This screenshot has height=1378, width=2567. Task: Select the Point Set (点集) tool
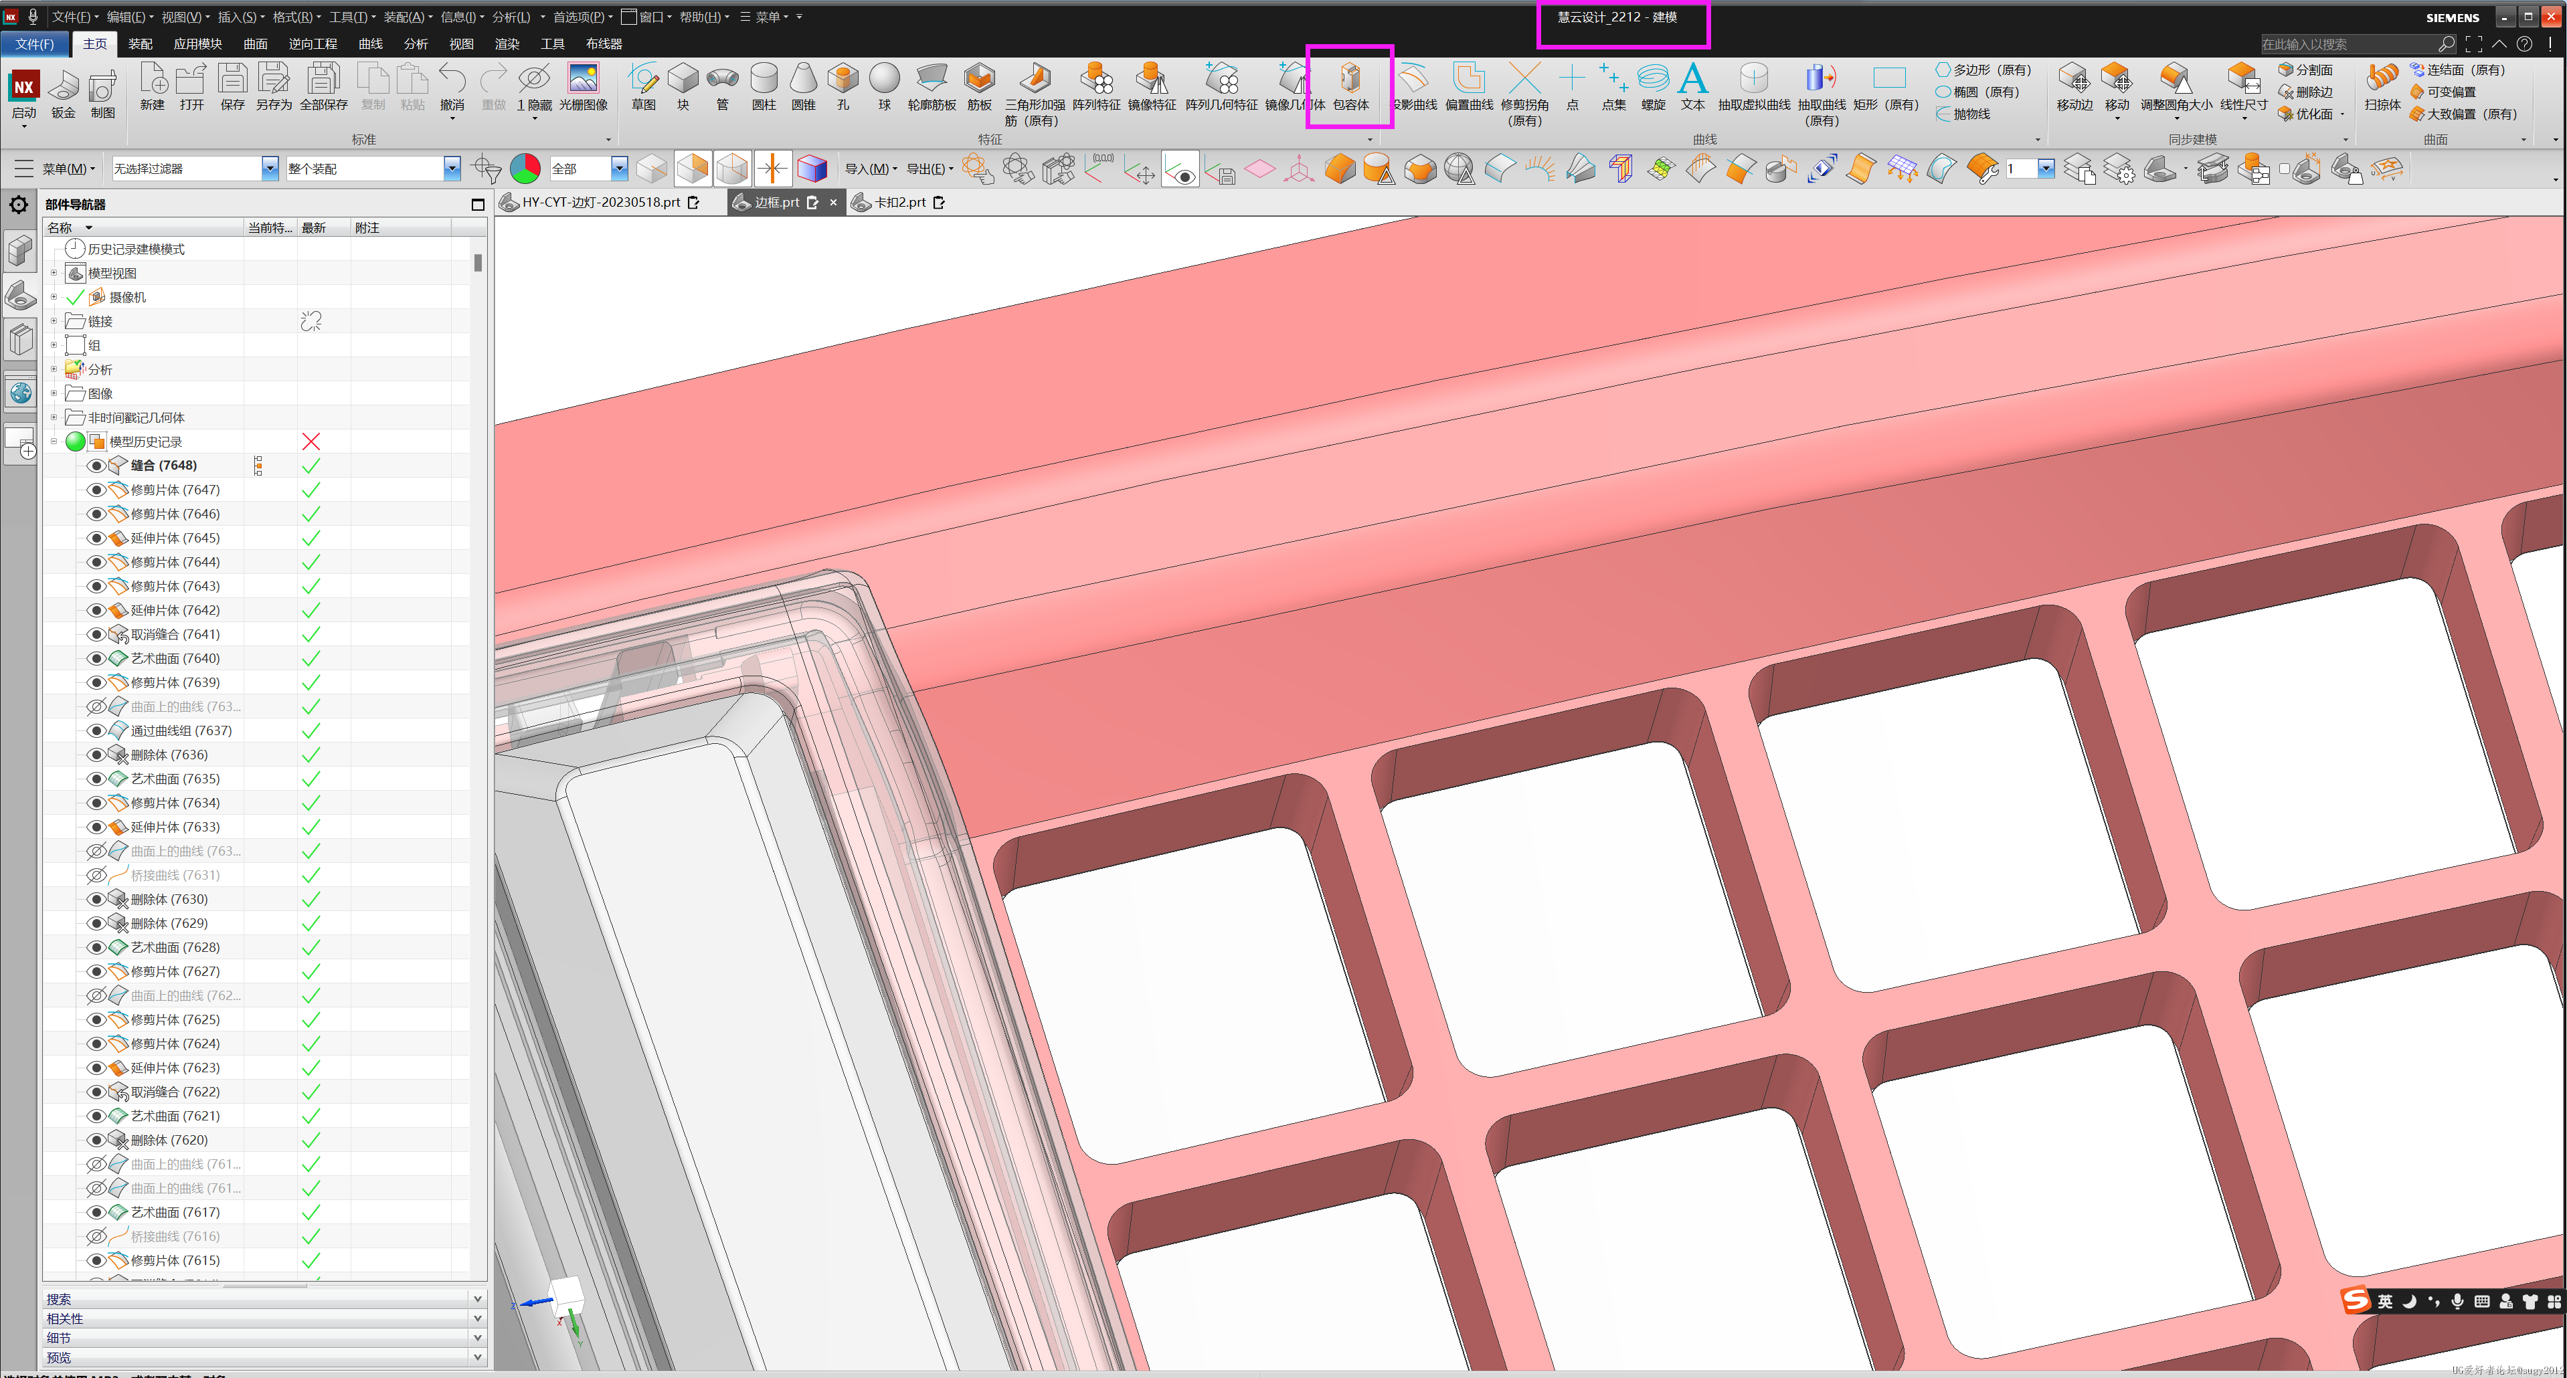pos(1612,87)
